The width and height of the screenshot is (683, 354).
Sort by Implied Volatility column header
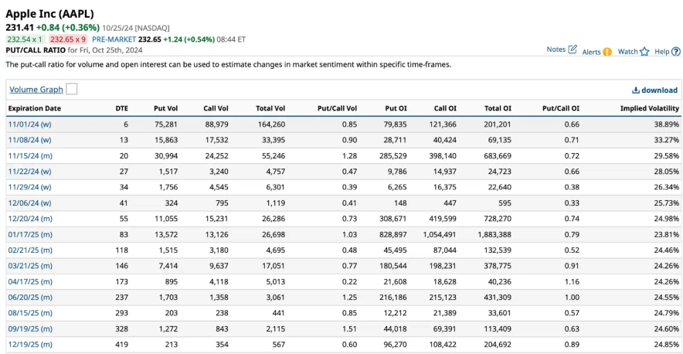pos(649,108)
